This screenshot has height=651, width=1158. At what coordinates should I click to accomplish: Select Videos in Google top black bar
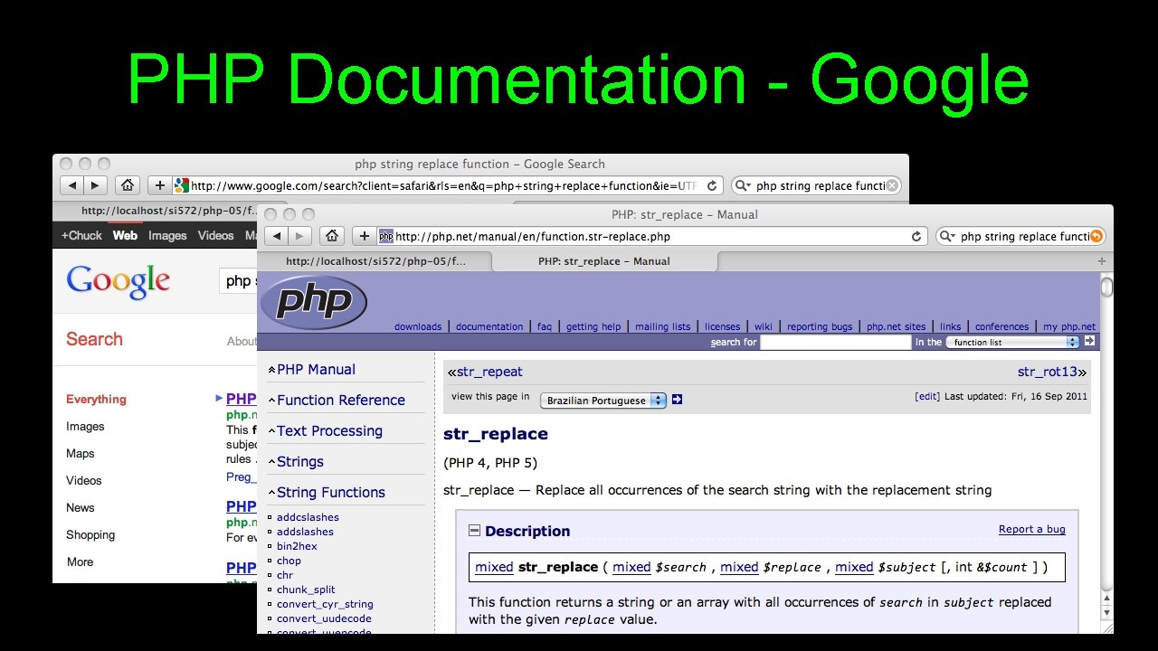(215, 235)
